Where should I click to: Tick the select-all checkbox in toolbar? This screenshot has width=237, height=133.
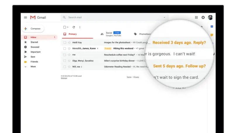(x=65, y=27)
